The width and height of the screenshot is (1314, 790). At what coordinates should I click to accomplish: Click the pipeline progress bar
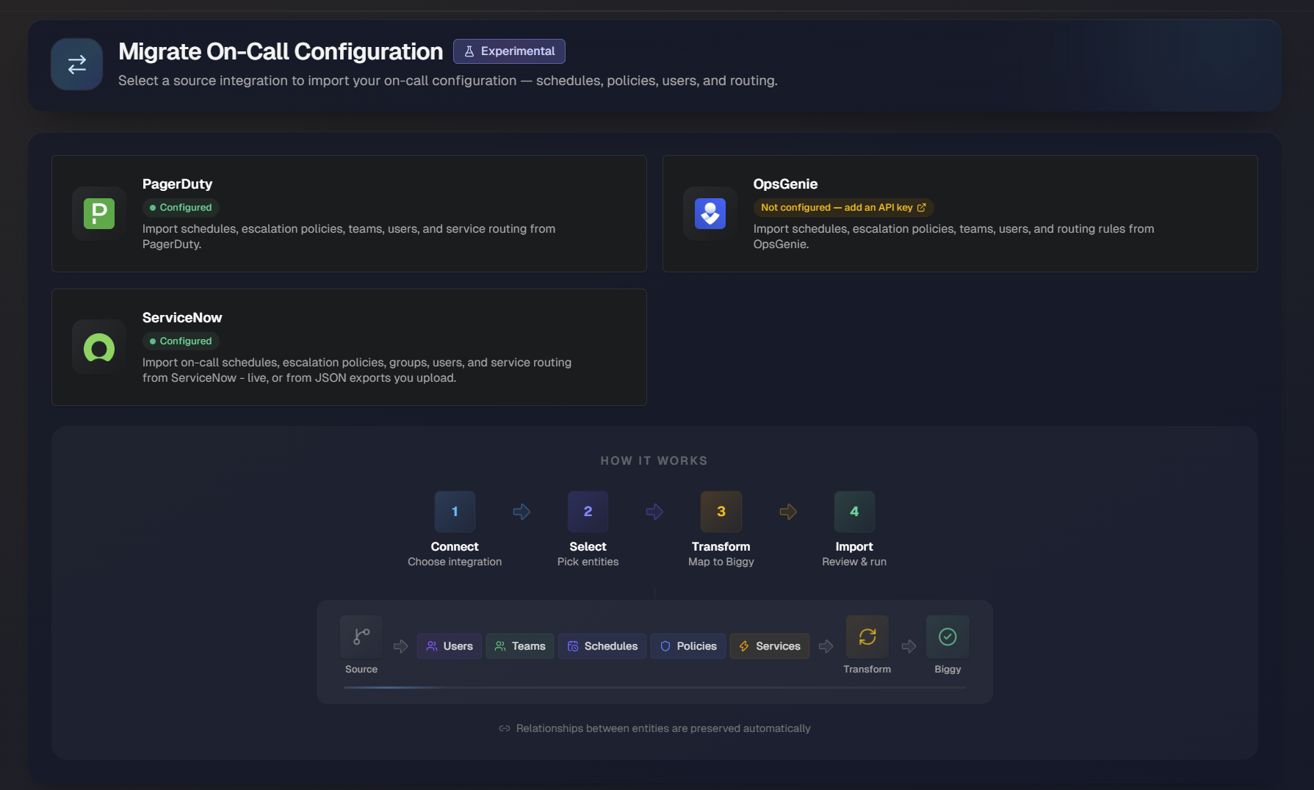point(654,687)
